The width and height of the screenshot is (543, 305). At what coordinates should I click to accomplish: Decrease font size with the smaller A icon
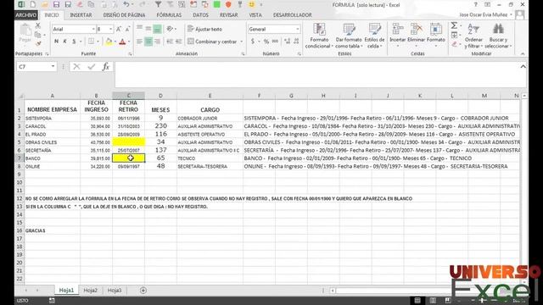point(127,29)
